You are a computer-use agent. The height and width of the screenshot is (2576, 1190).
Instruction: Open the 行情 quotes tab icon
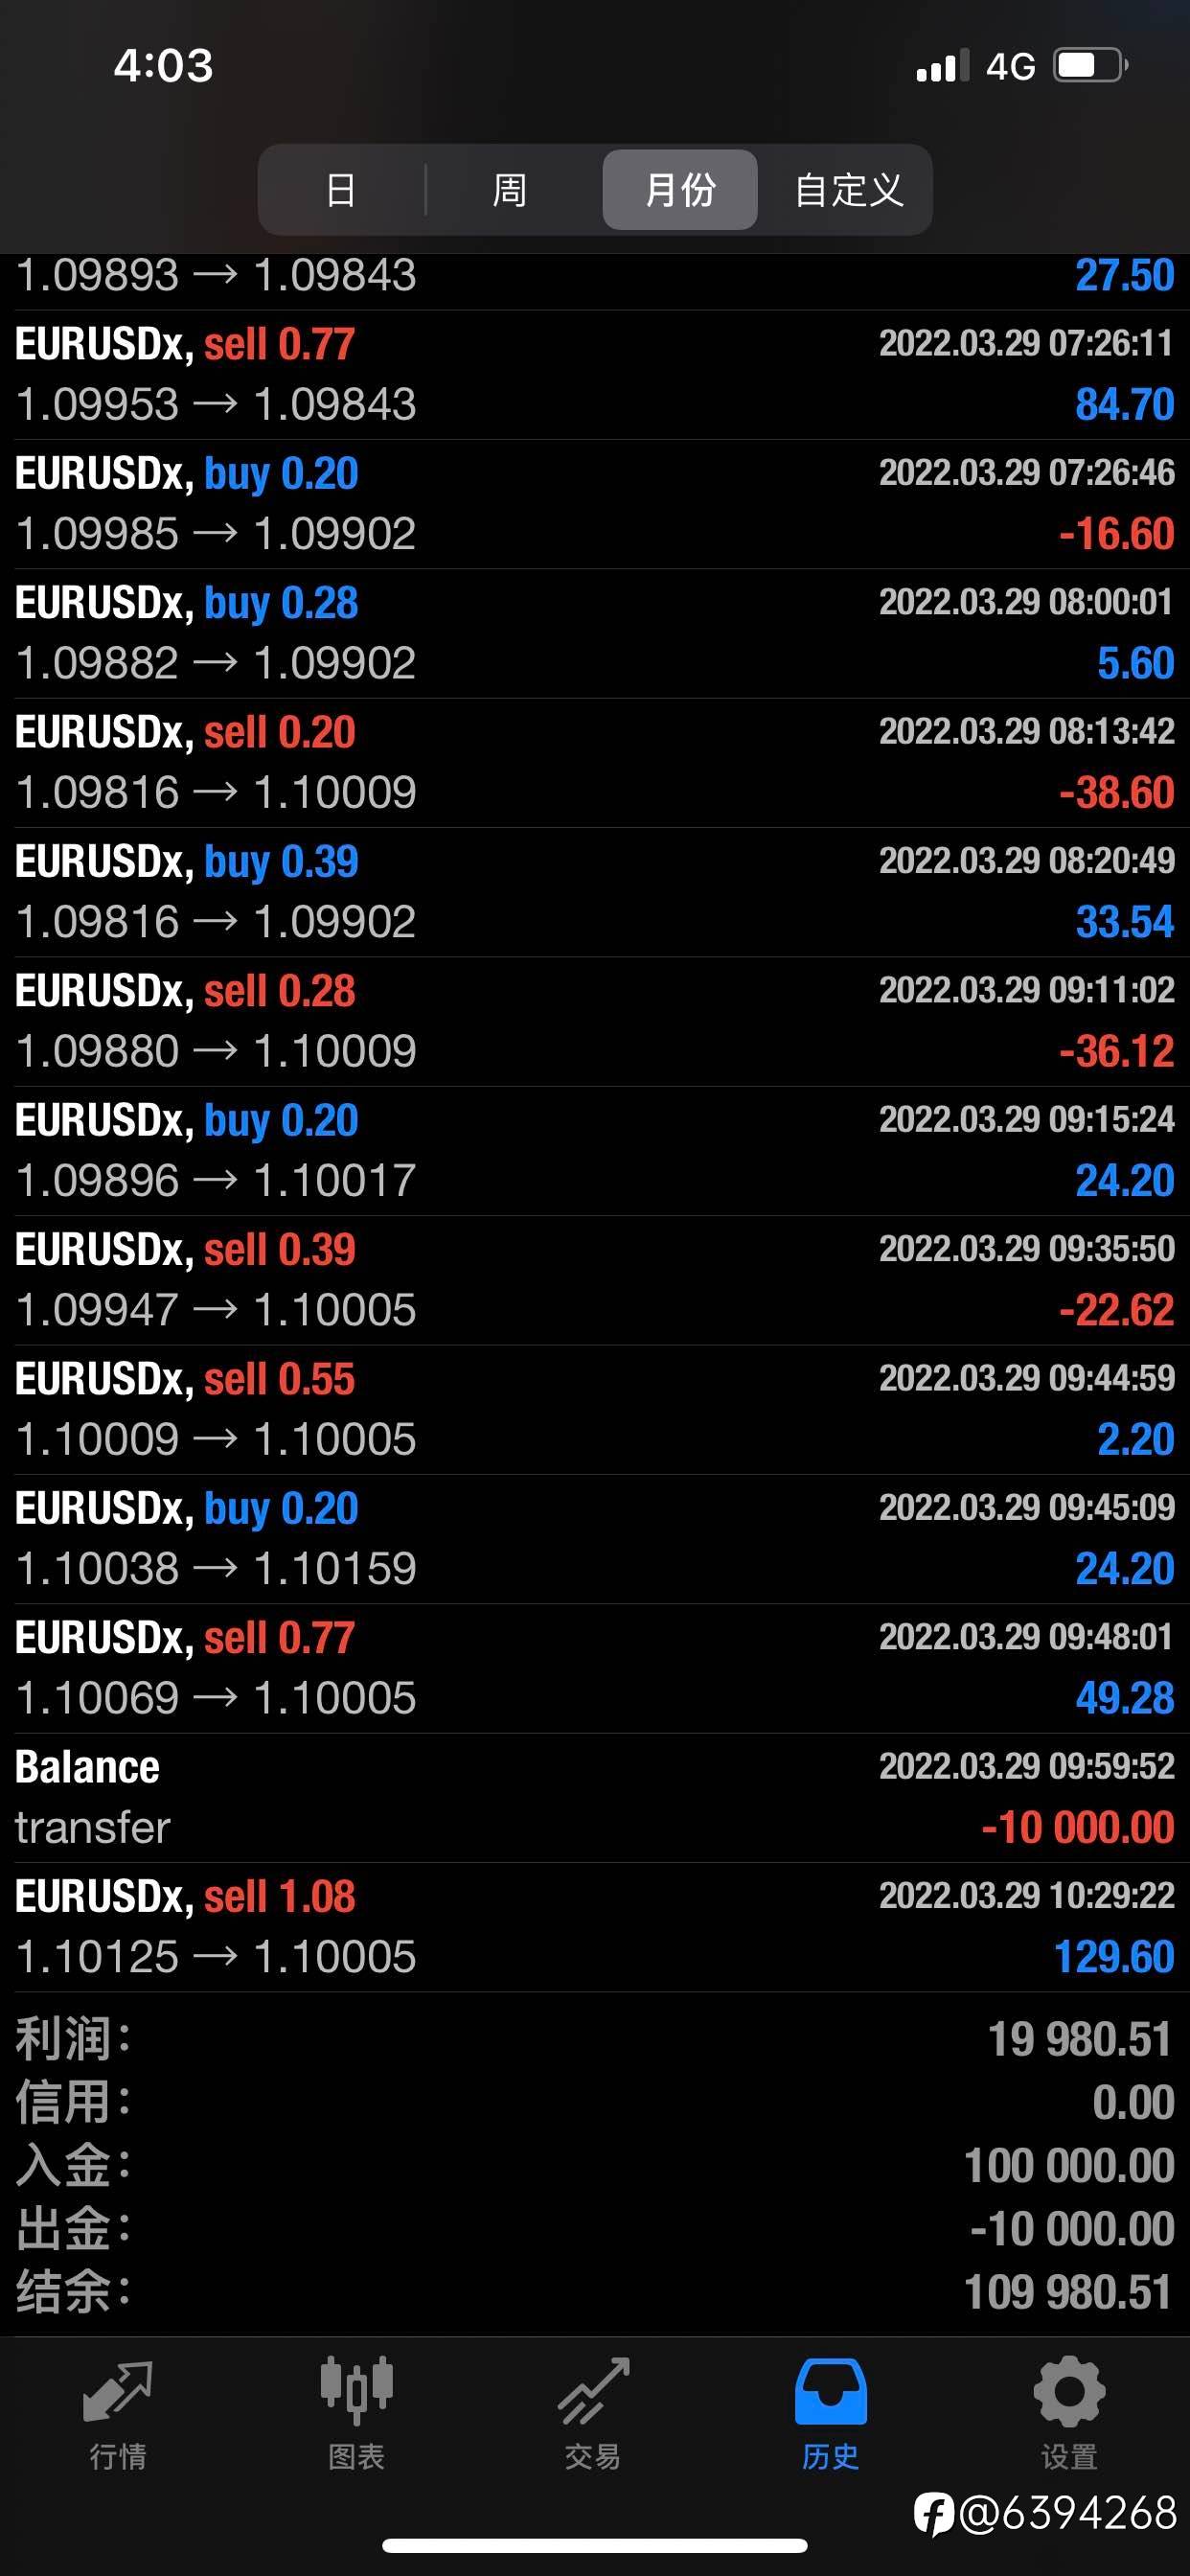click(118, 2392)
